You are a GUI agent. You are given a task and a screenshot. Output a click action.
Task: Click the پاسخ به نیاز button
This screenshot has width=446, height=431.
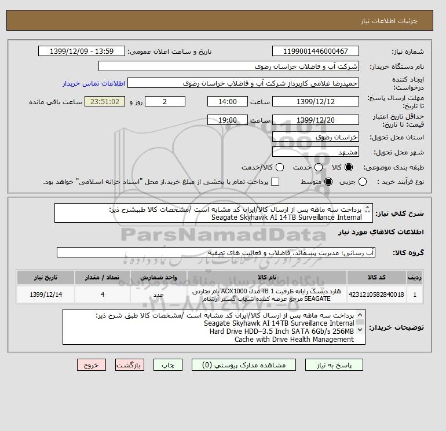point(334,365)
